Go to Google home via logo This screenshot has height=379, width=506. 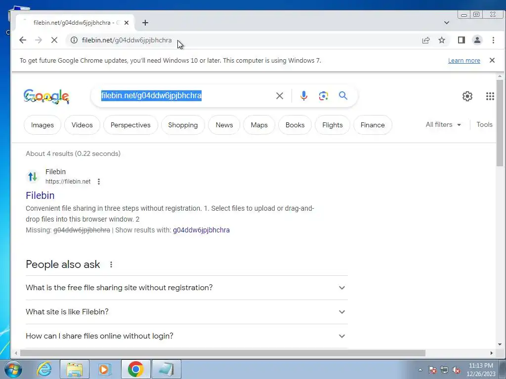46,96
